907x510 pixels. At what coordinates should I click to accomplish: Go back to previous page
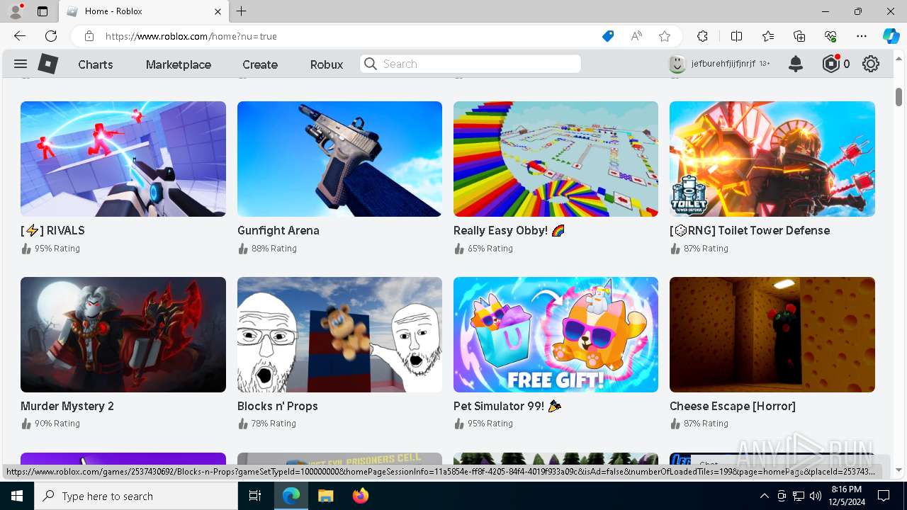20,36
